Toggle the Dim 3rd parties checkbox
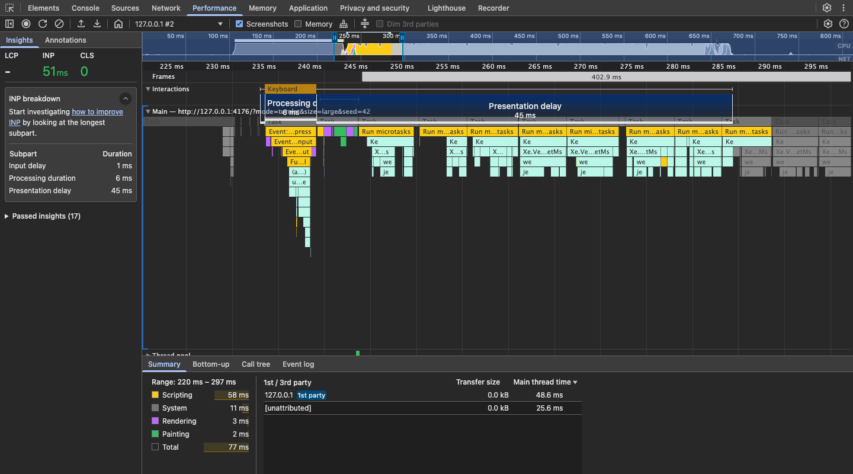The height and width of the screenshot is (474, 853). coord(380,24)
